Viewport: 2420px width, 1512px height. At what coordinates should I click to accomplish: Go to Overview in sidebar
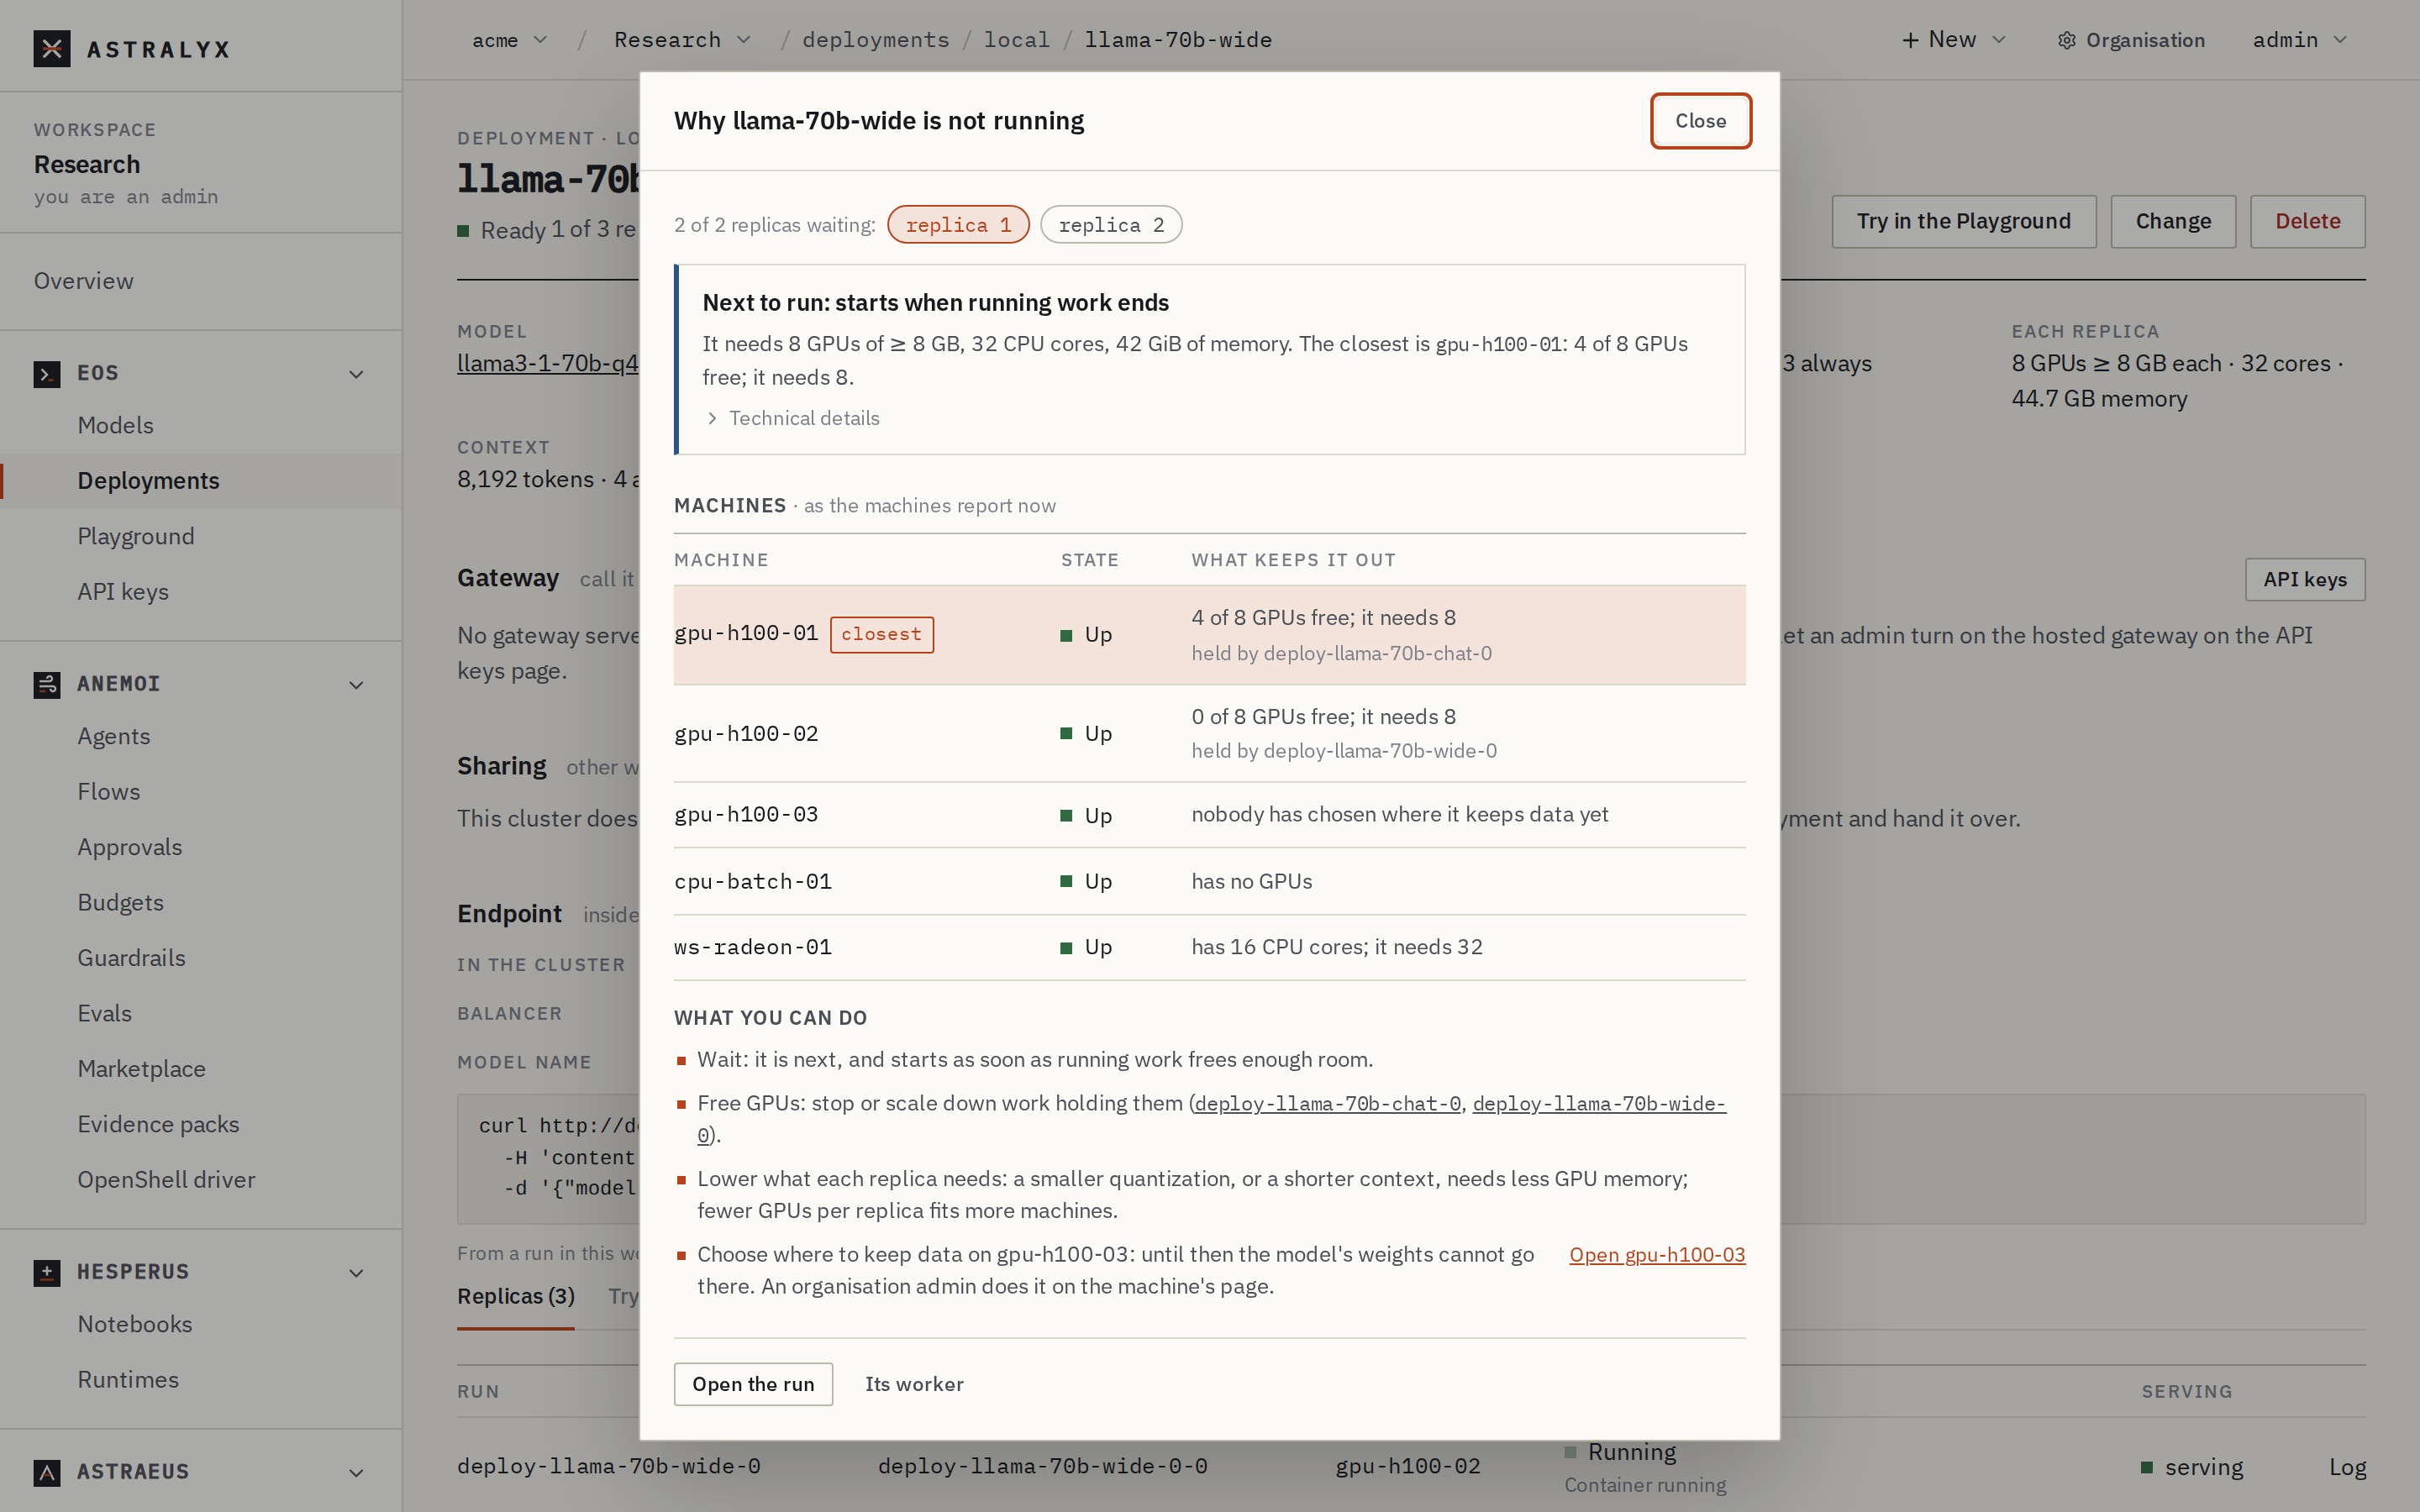click(x=84, y=281)
